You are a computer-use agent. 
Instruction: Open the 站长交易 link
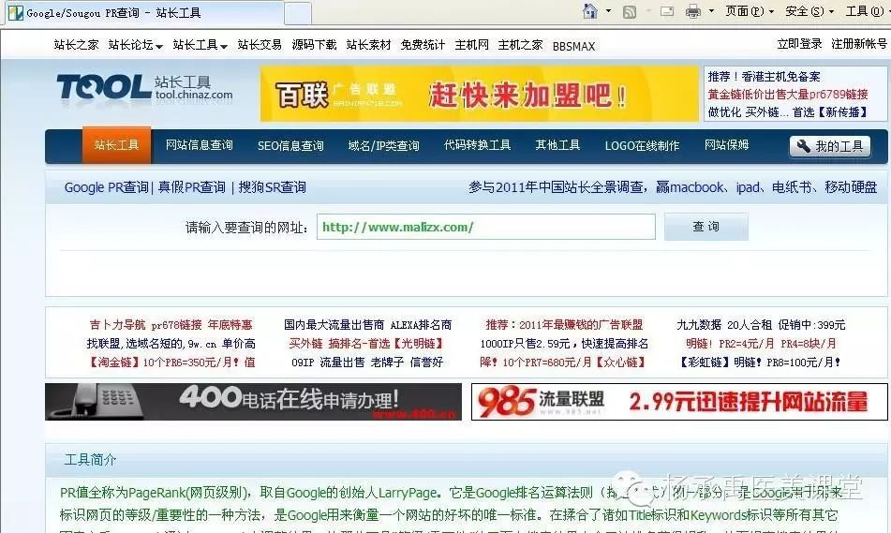click(x=260, y=45)
